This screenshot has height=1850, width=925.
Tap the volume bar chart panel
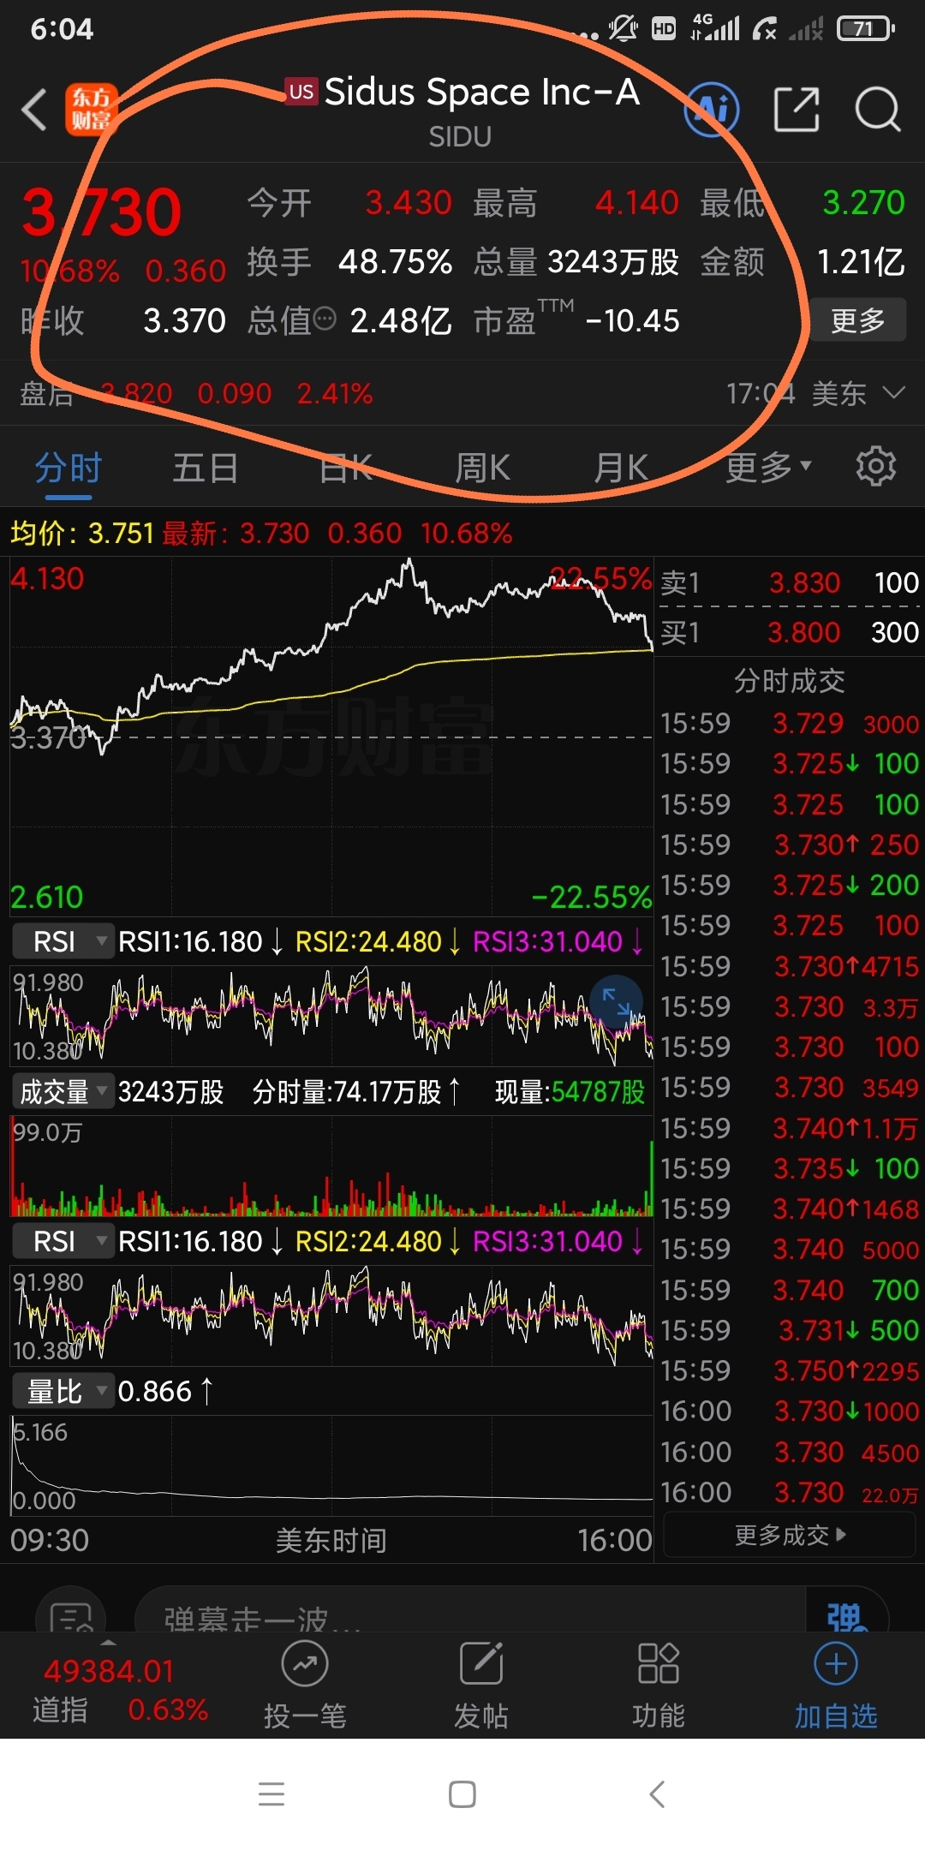[331, 1165]
